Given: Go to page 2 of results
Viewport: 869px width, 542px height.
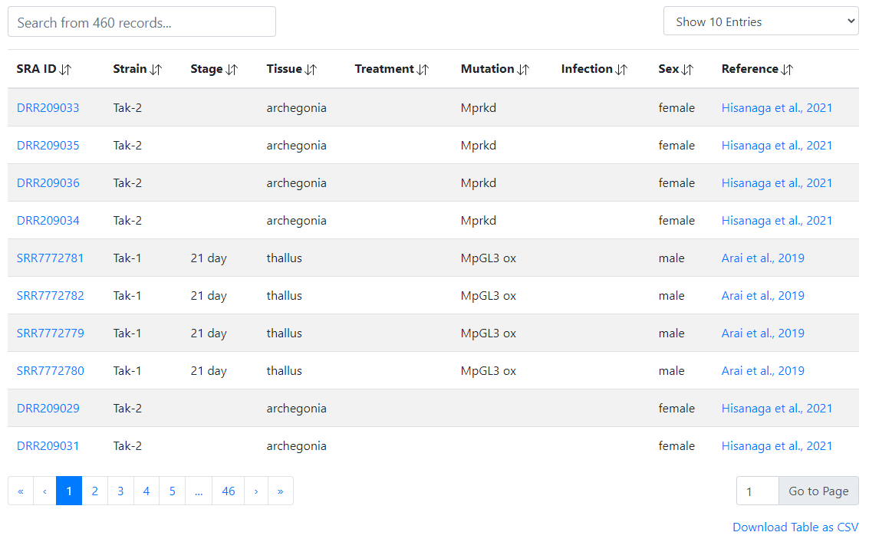Looking at the screenshot, I should click(x=94, y=491).
